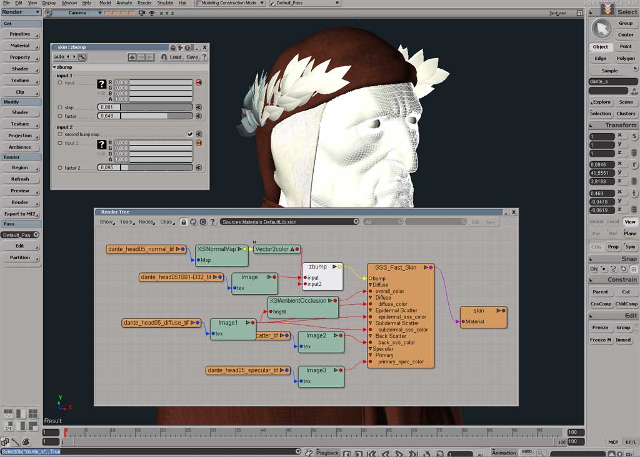Click next property page arrow in zbump editor

coord(74,57)
